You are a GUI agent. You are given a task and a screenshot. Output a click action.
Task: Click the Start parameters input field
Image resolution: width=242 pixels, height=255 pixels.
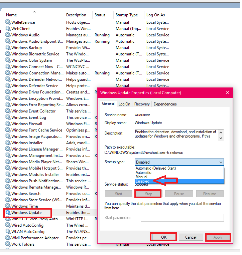pos(182,218)
